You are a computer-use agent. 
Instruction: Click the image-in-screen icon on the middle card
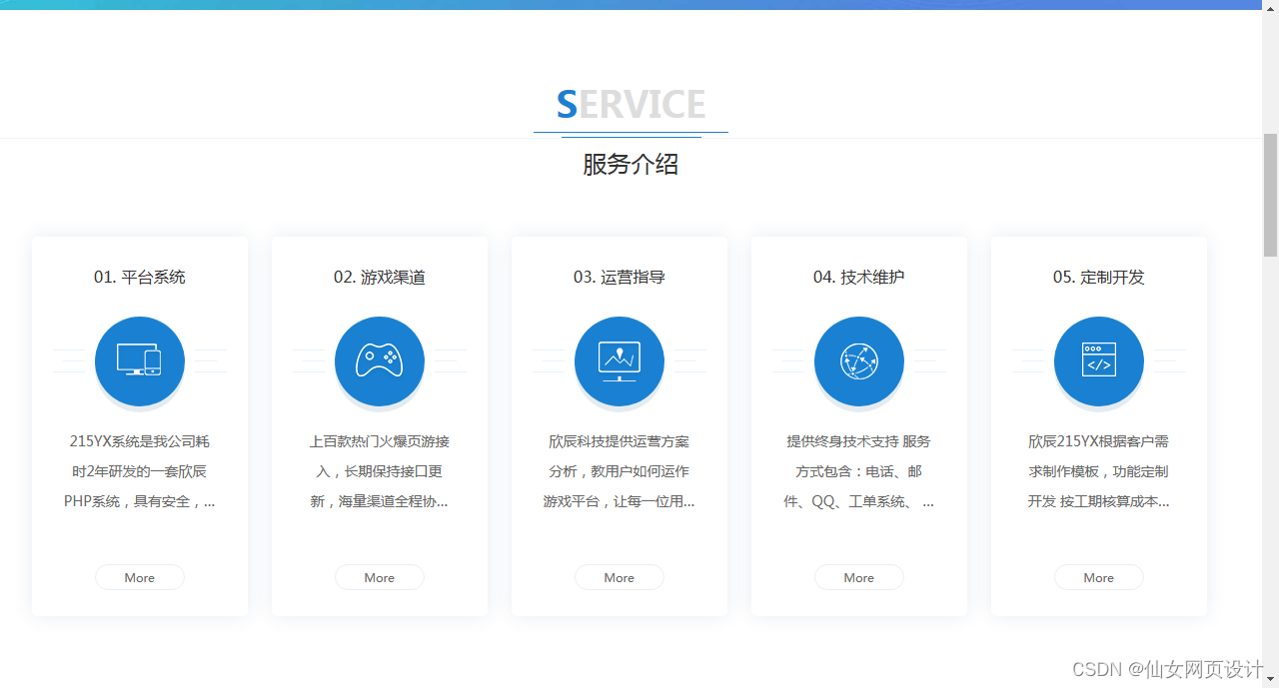pyautogui.click(x=620, y=361)
